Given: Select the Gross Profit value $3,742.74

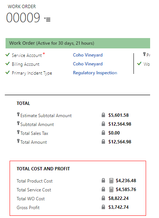Looking at the screenshot, I should point(119,207).
